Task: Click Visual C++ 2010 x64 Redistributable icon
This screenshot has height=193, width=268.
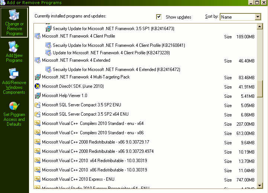Action: click(x=38, y=161)
